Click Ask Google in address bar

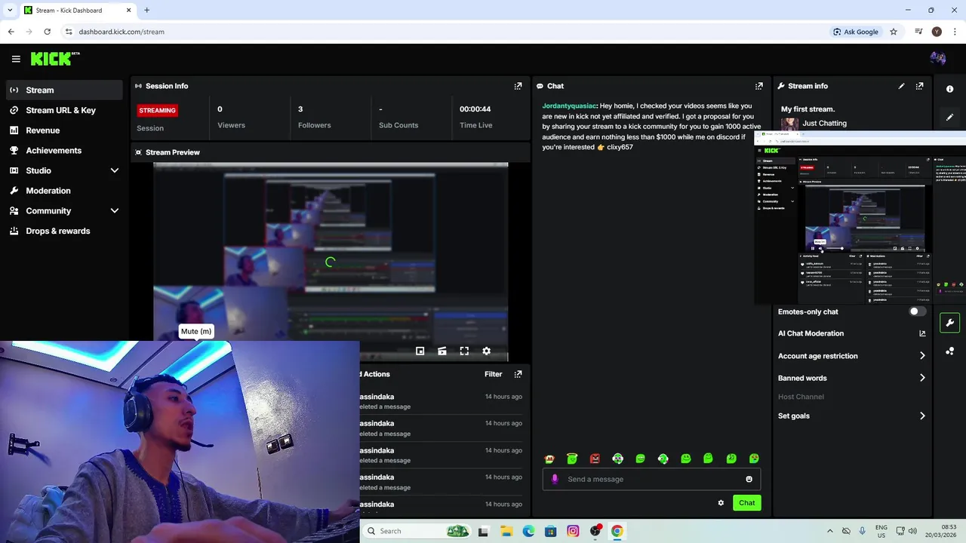(x=855, y=32)
